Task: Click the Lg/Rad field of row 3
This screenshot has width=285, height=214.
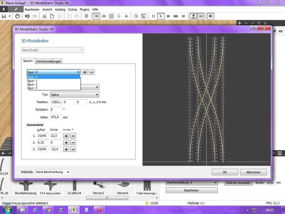Action: [43, 149]
